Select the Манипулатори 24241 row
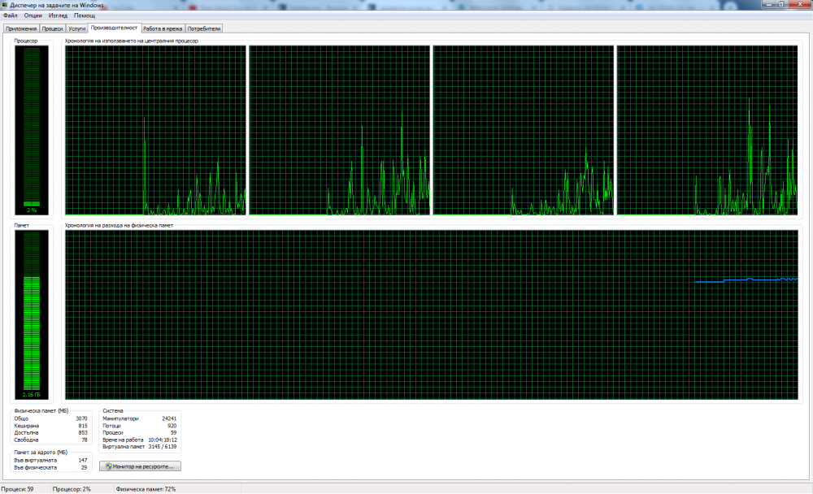This screenshot has height=494, width=813. pos(140,418)
